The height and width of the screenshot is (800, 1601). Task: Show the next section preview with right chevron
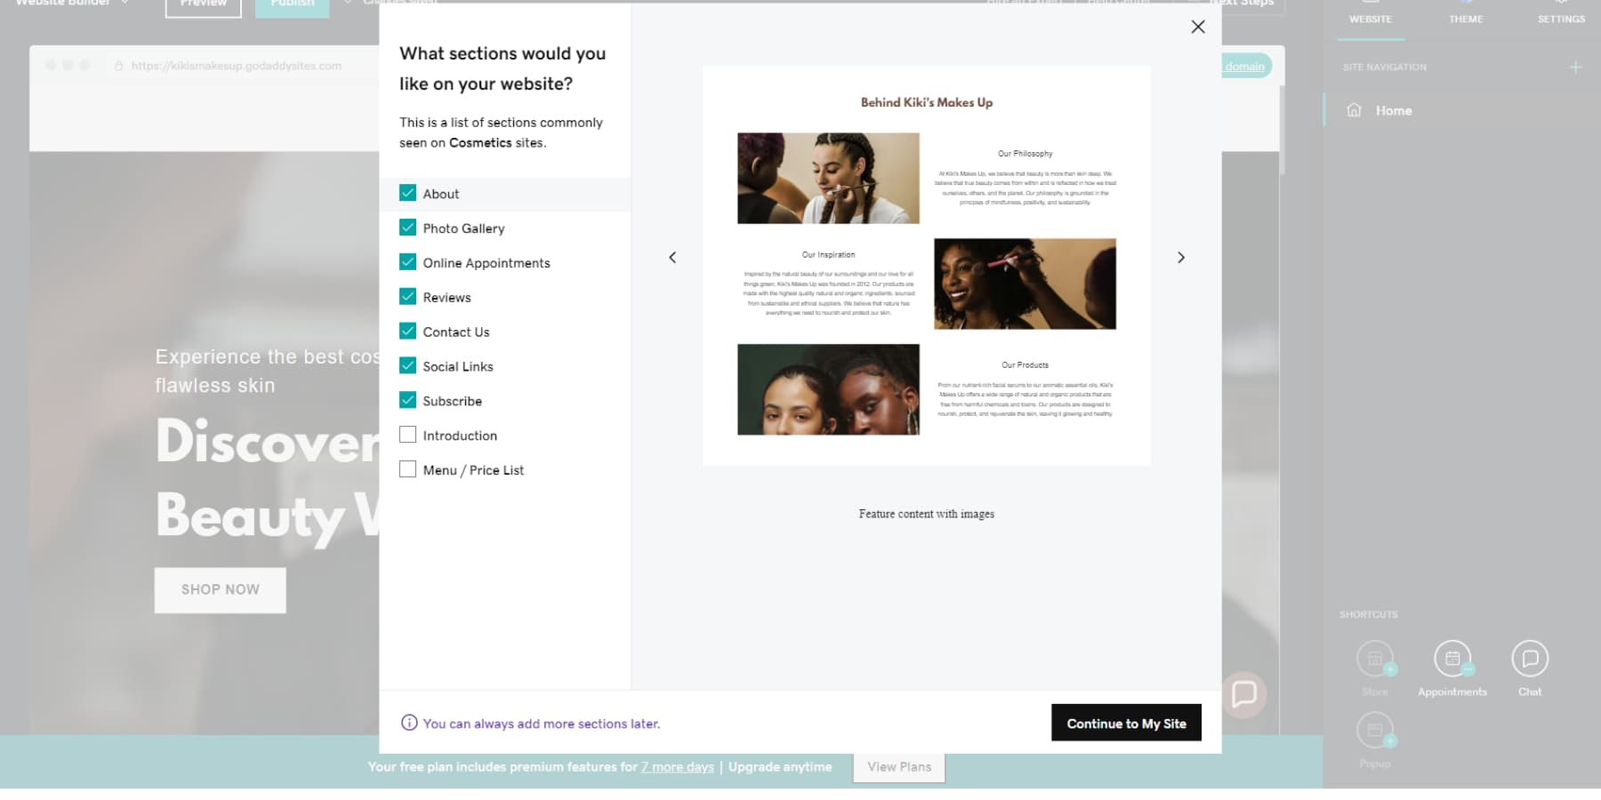click(1181, 257)
